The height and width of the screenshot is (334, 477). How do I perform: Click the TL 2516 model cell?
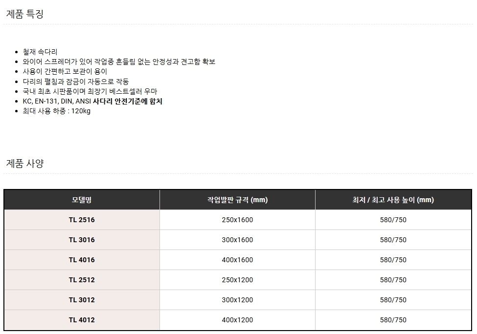coord(82,220)
